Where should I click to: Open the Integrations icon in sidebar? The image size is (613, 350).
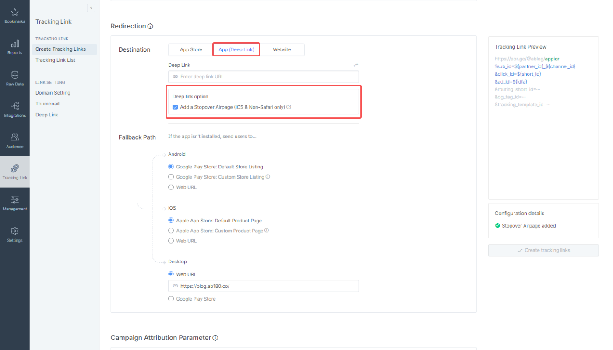pyautogui.click(x=15, y=106)
